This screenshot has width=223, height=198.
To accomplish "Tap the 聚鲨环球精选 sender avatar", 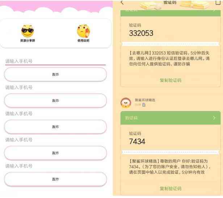I will [x=126, y=103].
